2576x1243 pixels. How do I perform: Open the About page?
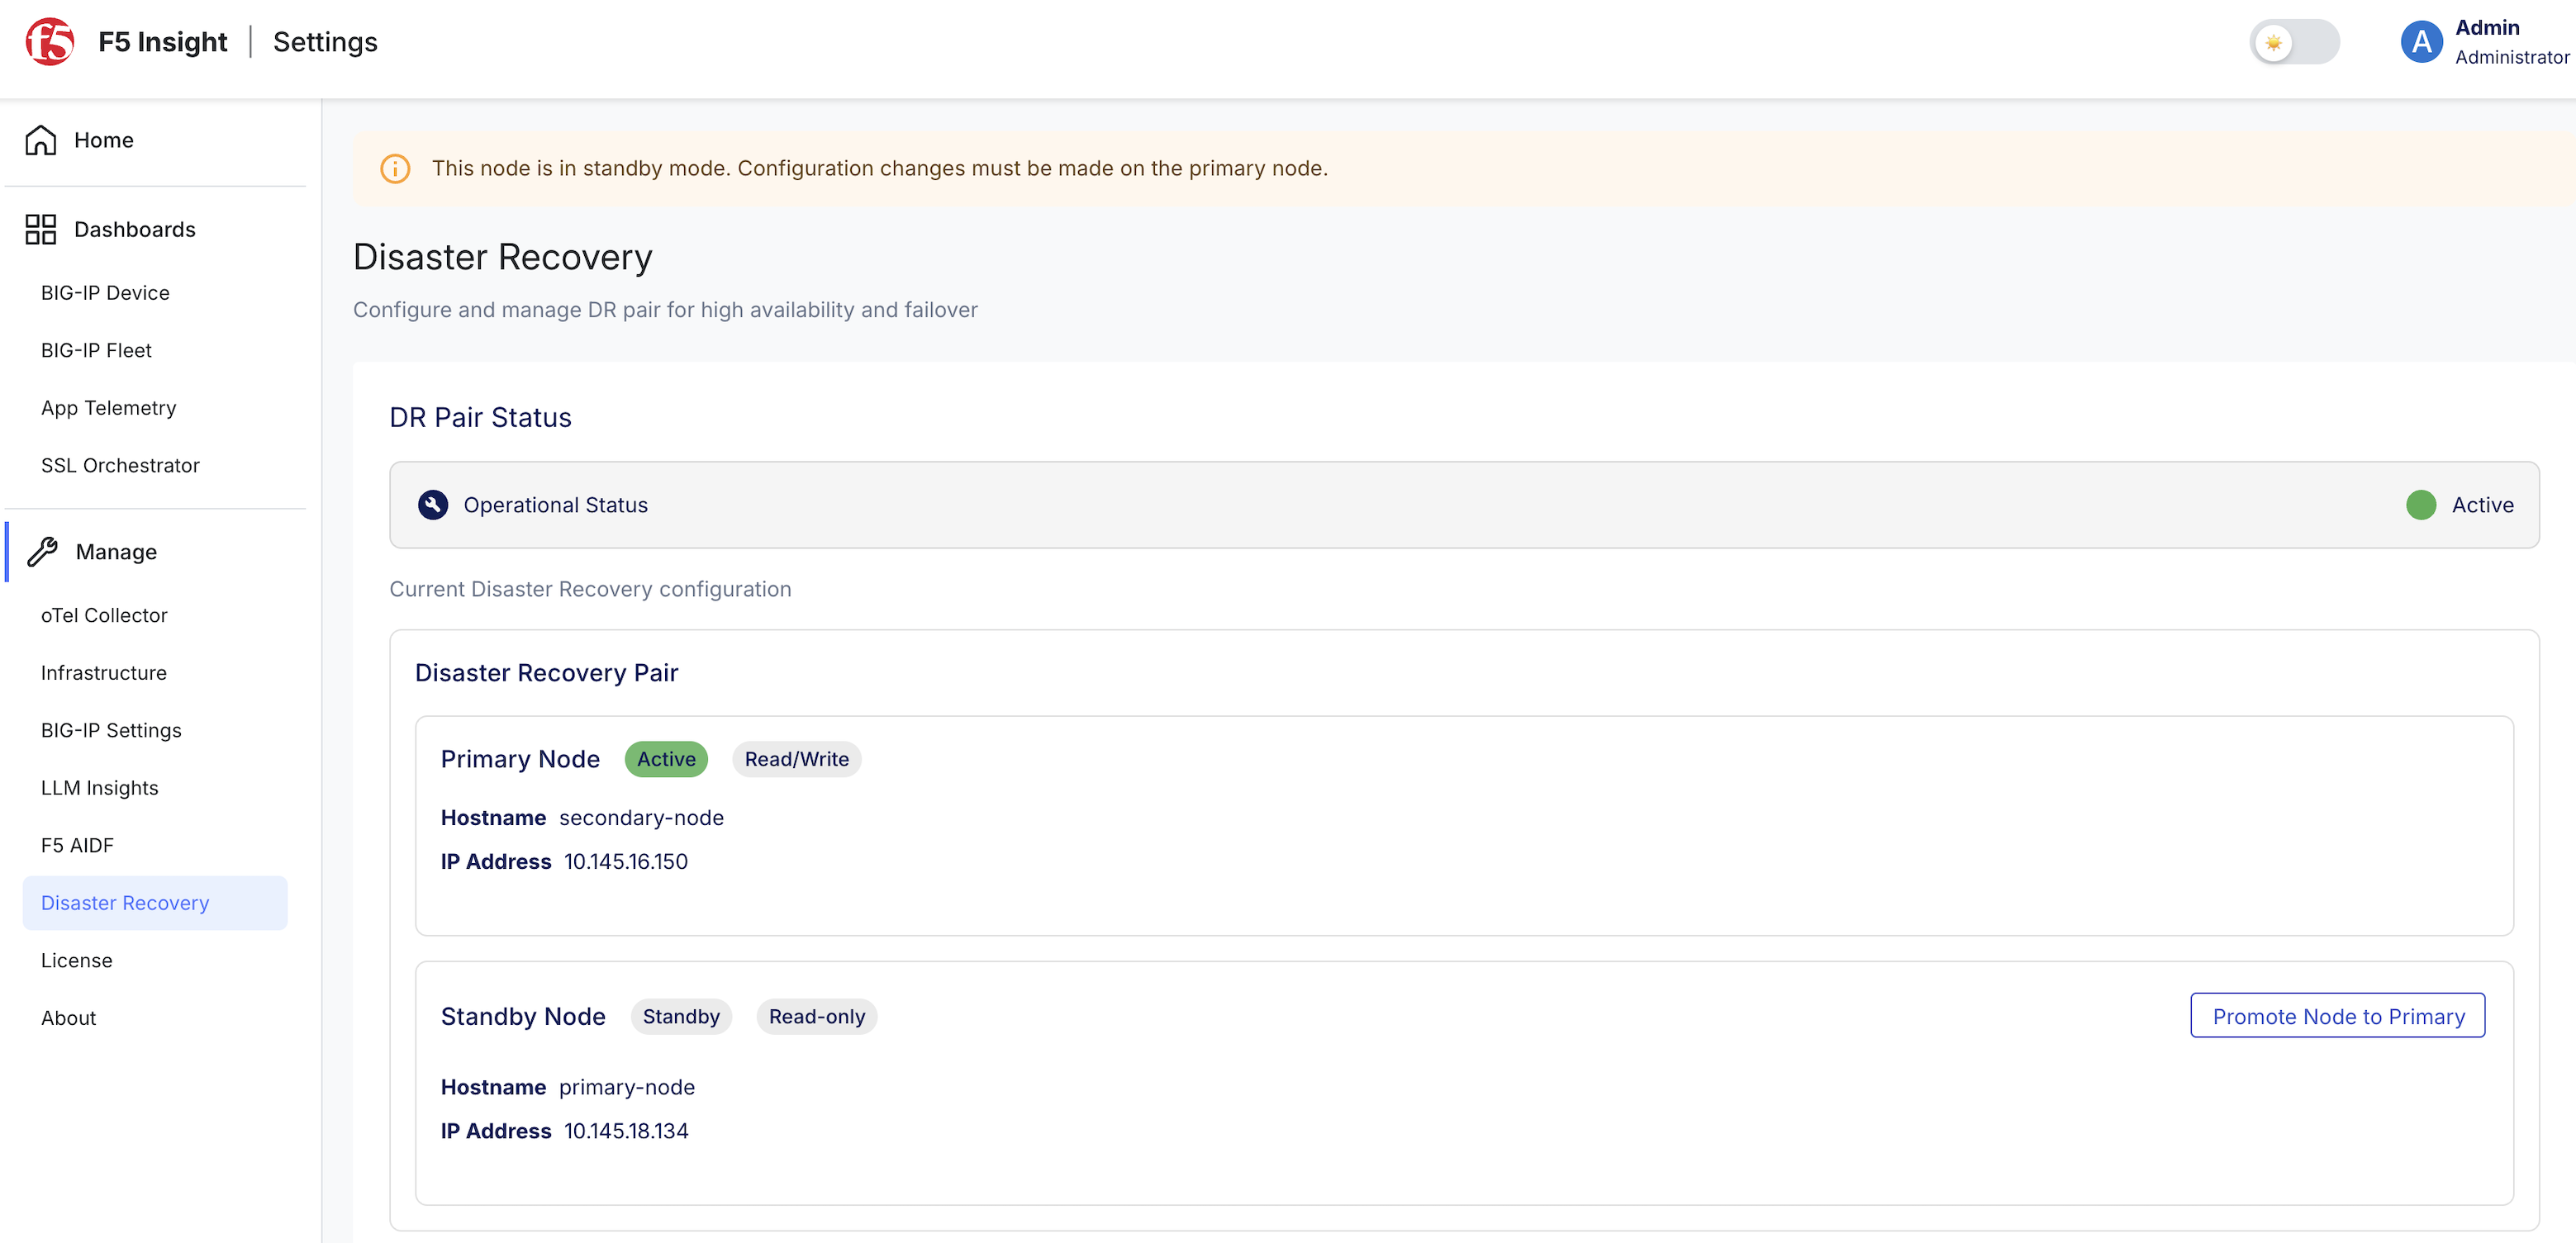coord(68,1018)
